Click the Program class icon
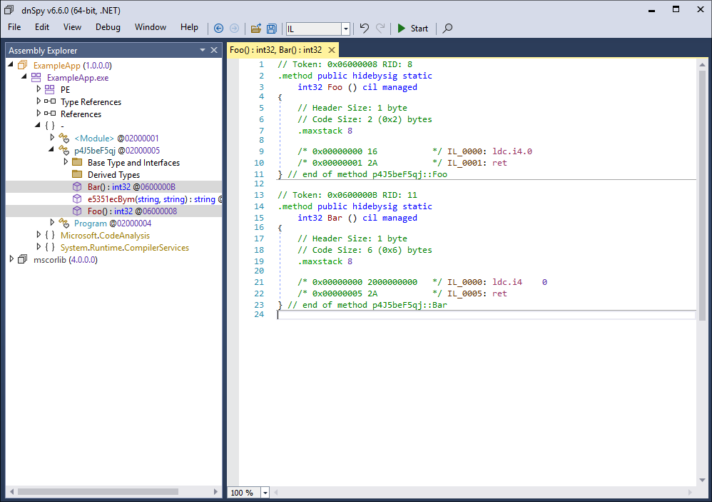 (x=64, y=223)
